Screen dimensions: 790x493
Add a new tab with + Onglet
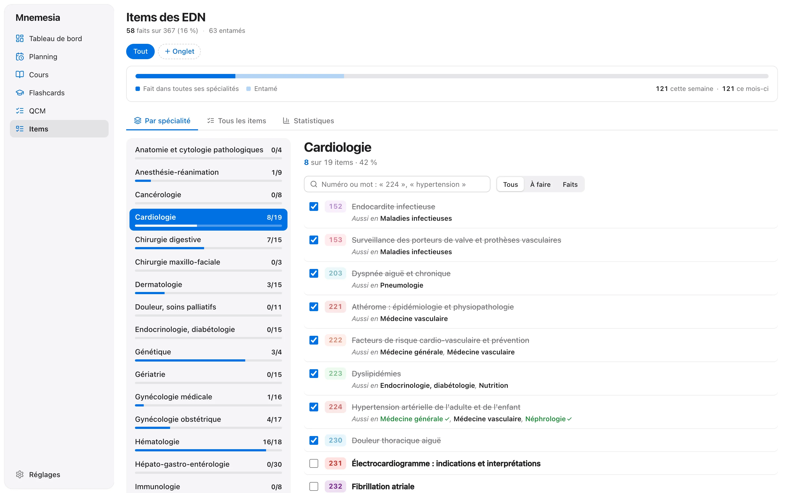pos(179,51)
